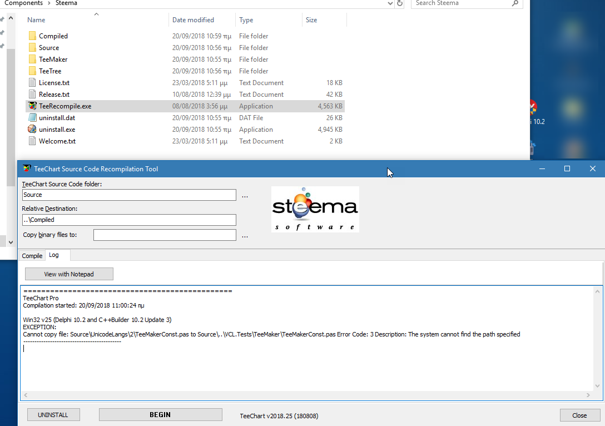Screen dimensions: 605x426
Task: Click the log horizontal scrollbar left arrow
Action: 26,395
